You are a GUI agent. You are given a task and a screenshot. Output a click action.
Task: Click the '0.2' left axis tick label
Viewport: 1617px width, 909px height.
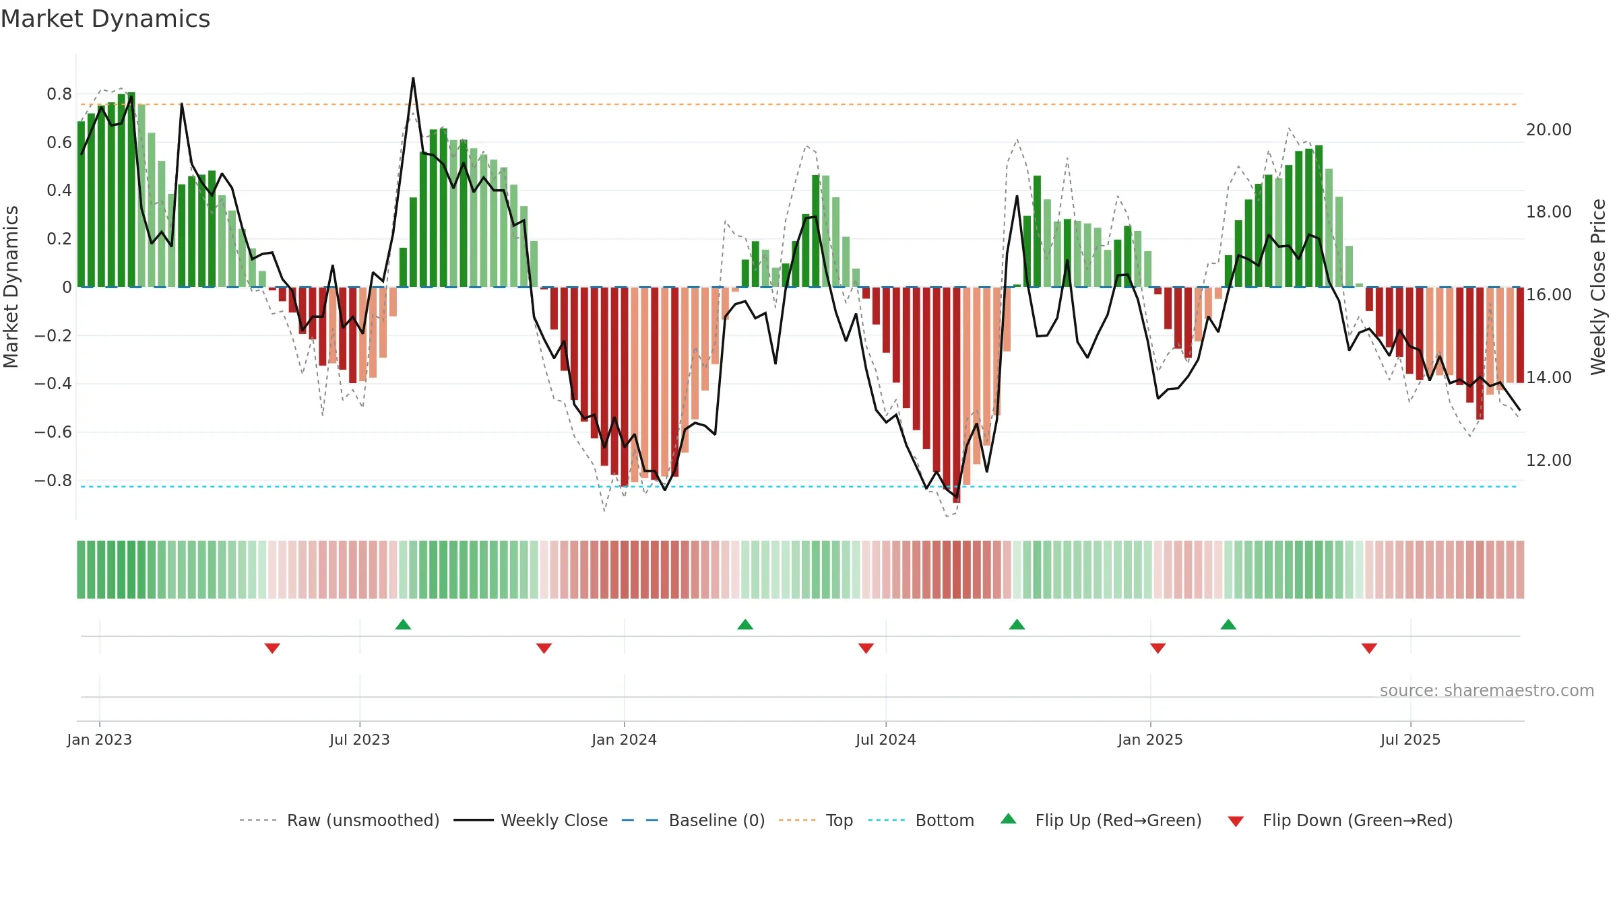[x=59, y=239]
